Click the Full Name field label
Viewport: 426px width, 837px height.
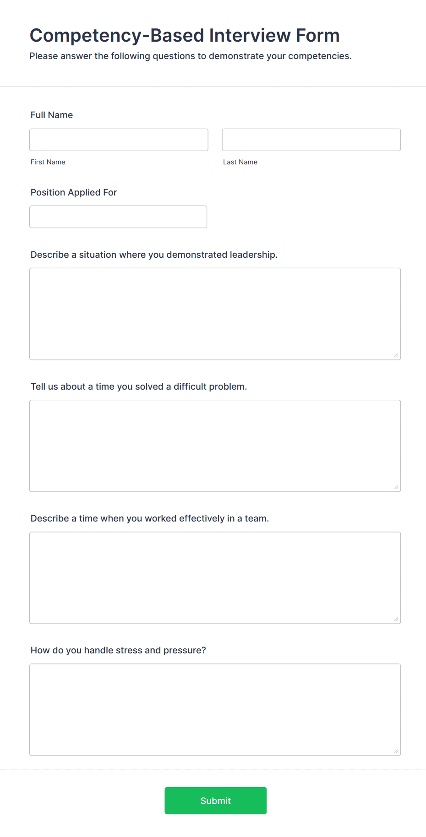(x=51, y=115)
